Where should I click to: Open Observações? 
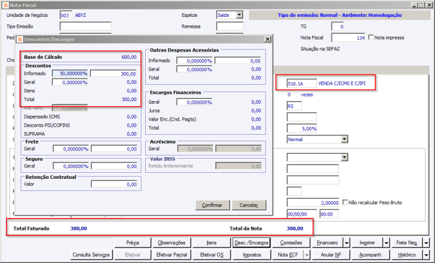coord(172,243)
